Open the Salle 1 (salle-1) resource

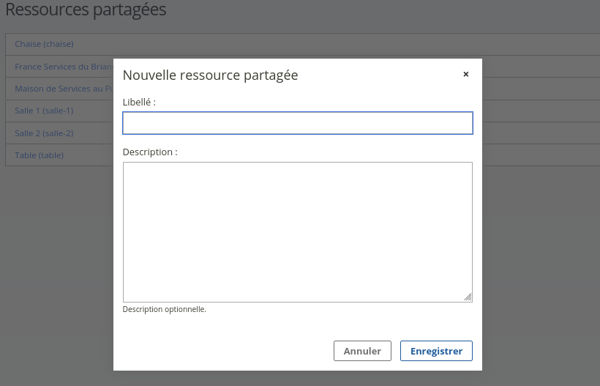coord(44,111)
